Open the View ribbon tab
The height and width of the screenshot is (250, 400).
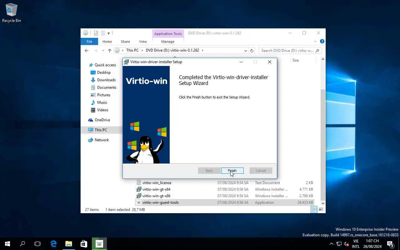tap(143, 42)
